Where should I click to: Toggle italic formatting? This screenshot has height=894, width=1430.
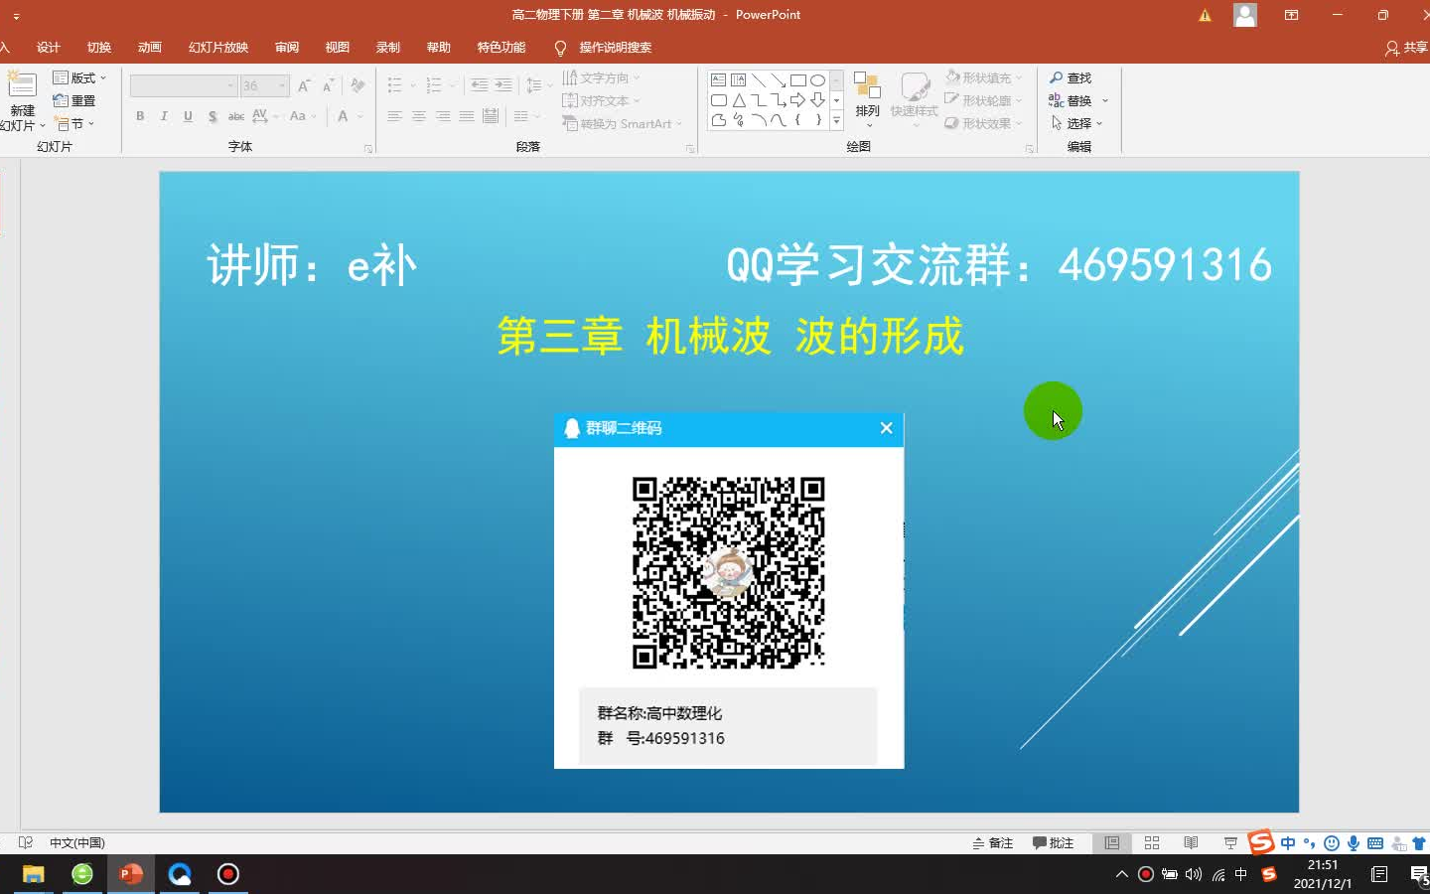tap(164, 116)
